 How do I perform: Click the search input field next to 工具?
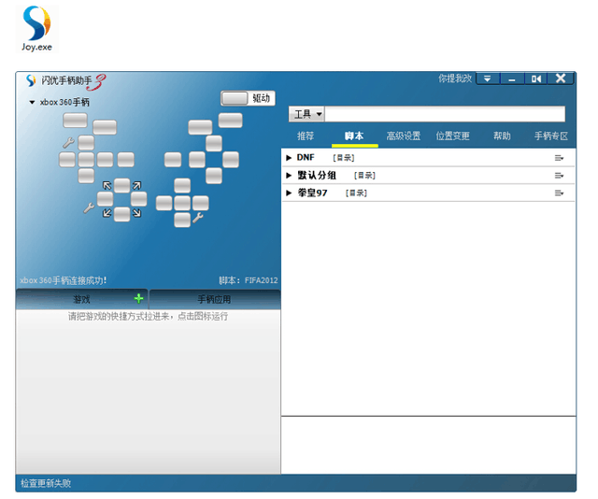point(445,114)
